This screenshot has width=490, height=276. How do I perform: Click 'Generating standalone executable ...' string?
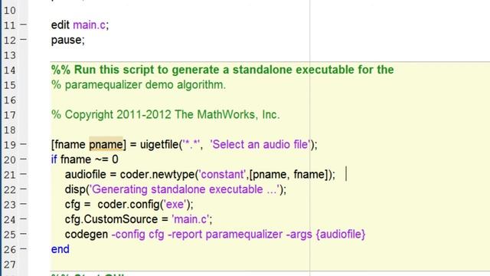185,189
